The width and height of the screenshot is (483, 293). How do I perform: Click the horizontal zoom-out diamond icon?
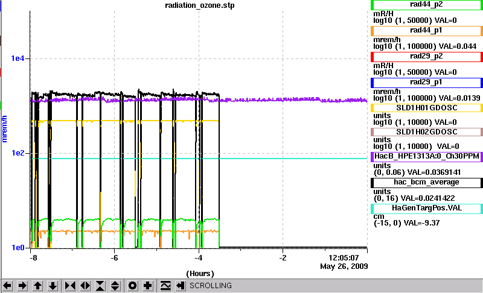click(85, 286)
